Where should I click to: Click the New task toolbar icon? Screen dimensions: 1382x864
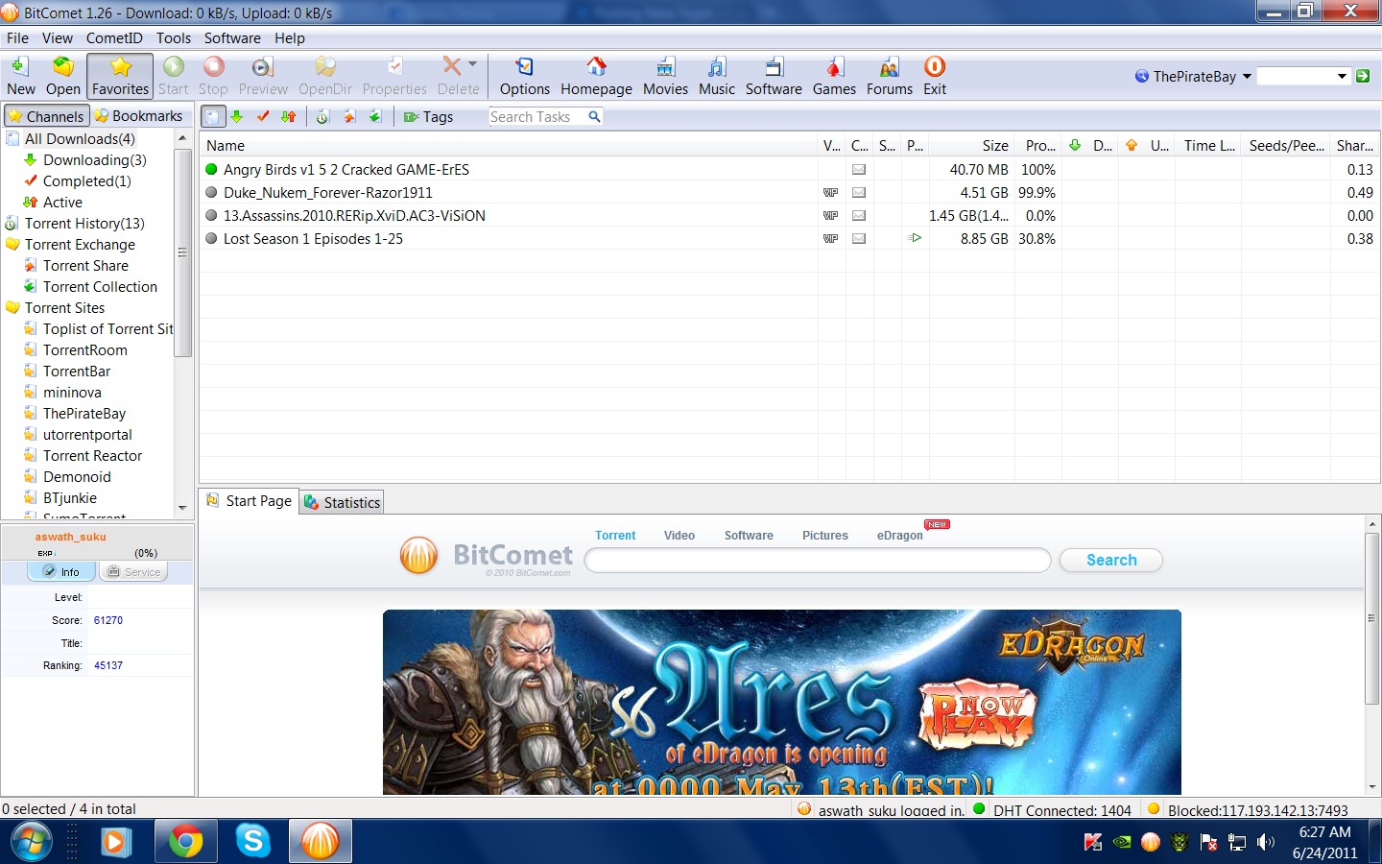coord(20,76)
